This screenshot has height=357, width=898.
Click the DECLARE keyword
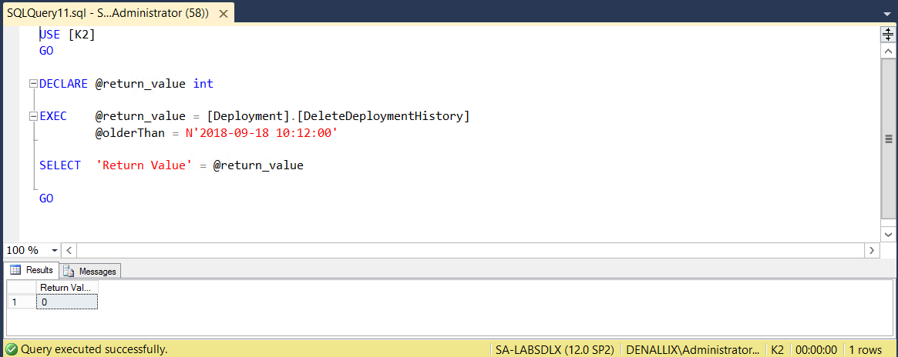[63, 84]
